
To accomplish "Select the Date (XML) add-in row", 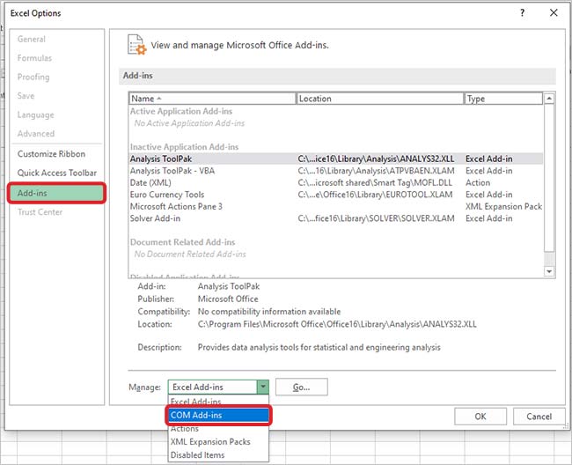I will click(335, 183).
